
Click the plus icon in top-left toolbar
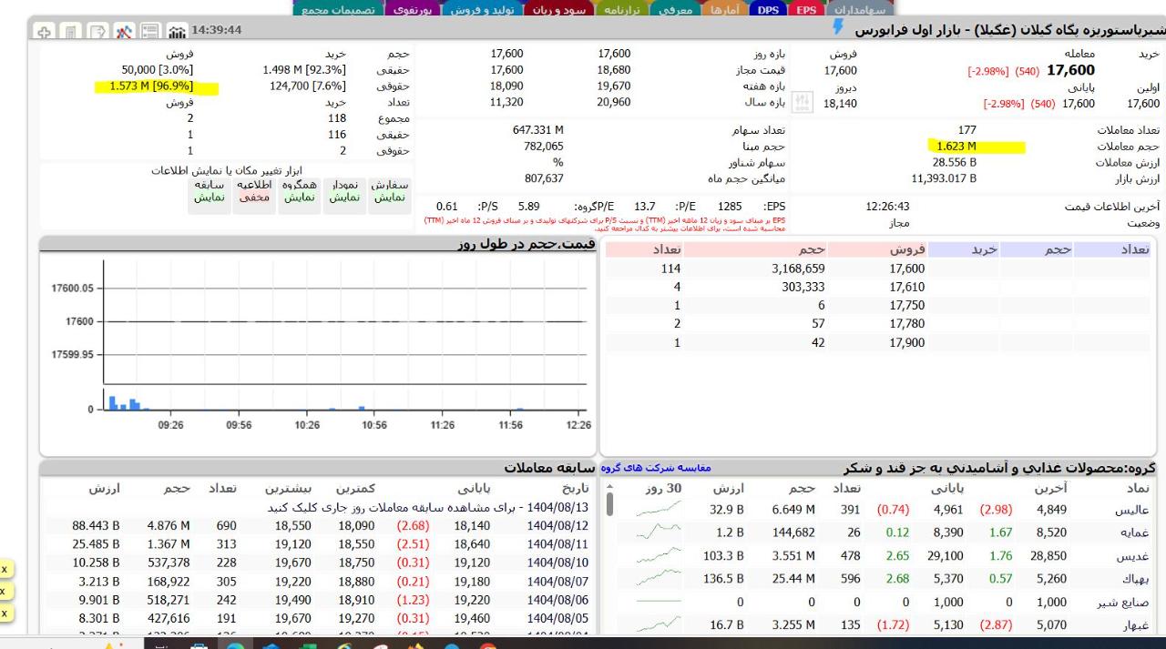[45, 31]
